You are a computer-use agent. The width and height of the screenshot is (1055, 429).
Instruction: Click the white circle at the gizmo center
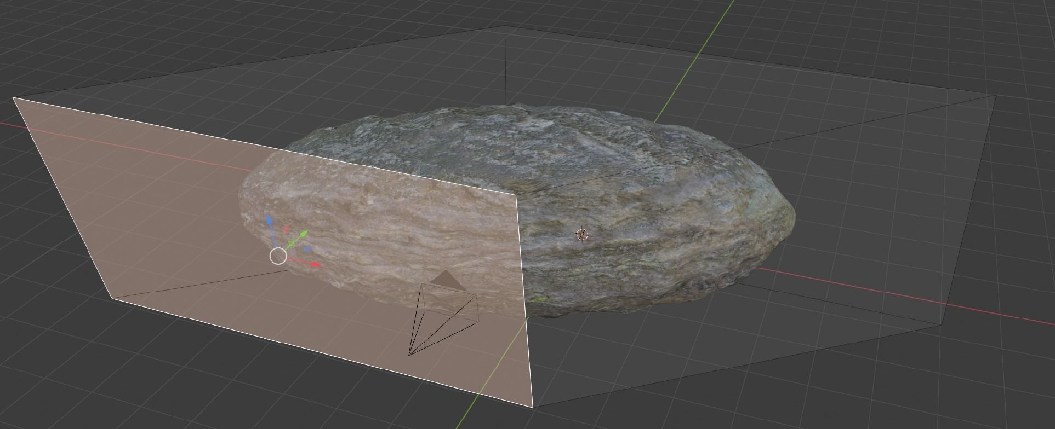(x=278, y=256)
